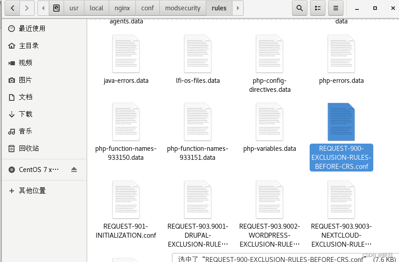
Task: Select the php-variables.data file icon
Action: pos(269,122)
